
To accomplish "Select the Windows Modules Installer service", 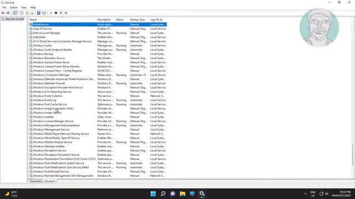I will (98, 146).
